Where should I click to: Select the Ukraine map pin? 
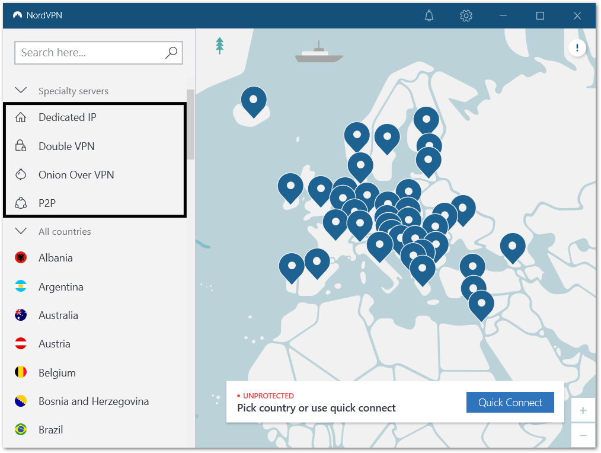[x=463, y=210]
